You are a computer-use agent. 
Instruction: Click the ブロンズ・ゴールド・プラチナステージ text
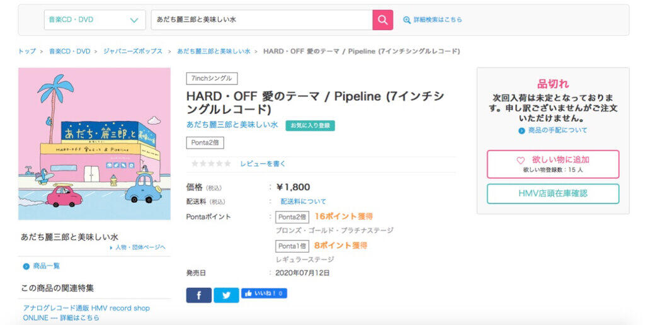point(334,231)
